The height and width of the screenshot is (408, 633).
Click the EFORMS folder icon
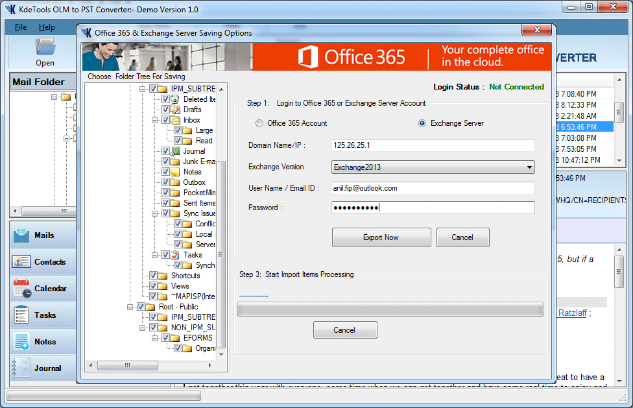[175, 338]
